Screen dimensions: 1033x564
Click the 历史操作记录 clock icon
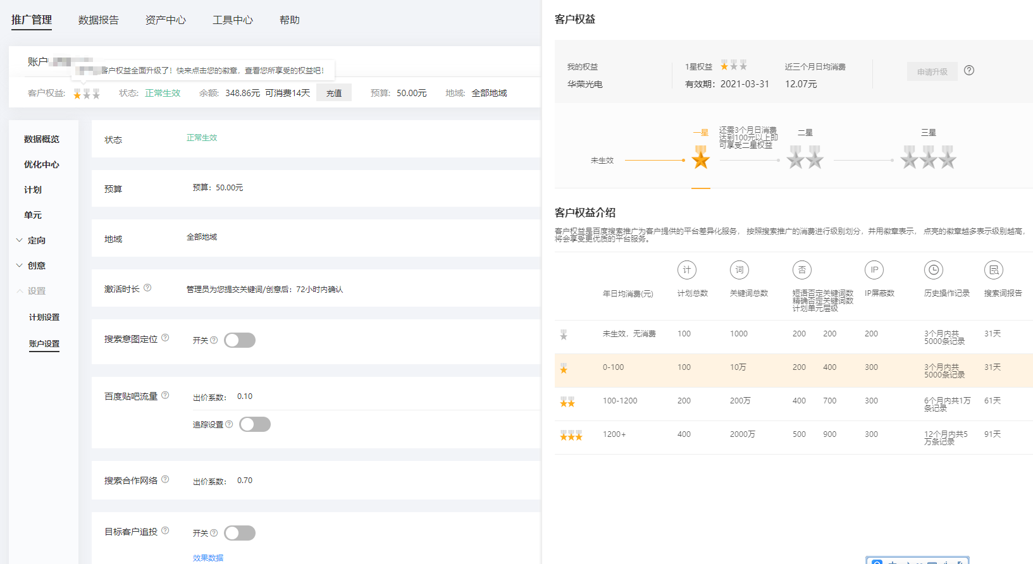[933, 270]
